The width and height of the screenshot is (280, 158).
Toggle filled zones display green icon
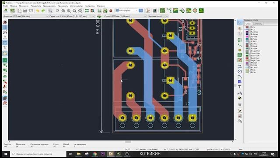[x=5, y=60]
